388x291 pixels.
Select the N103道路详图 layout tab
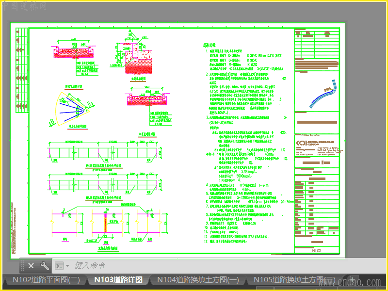[x=118, y=280]
